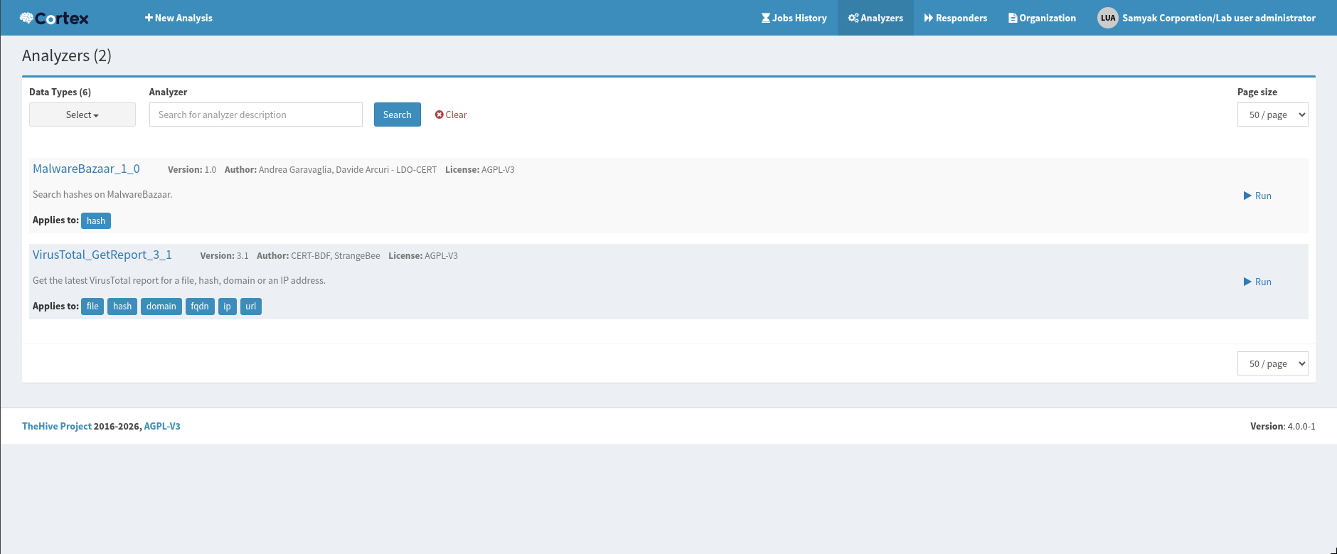Click the 'Version: 4.0.0-1' footer text
The image size is (1337, 554).
[1283, 426]
